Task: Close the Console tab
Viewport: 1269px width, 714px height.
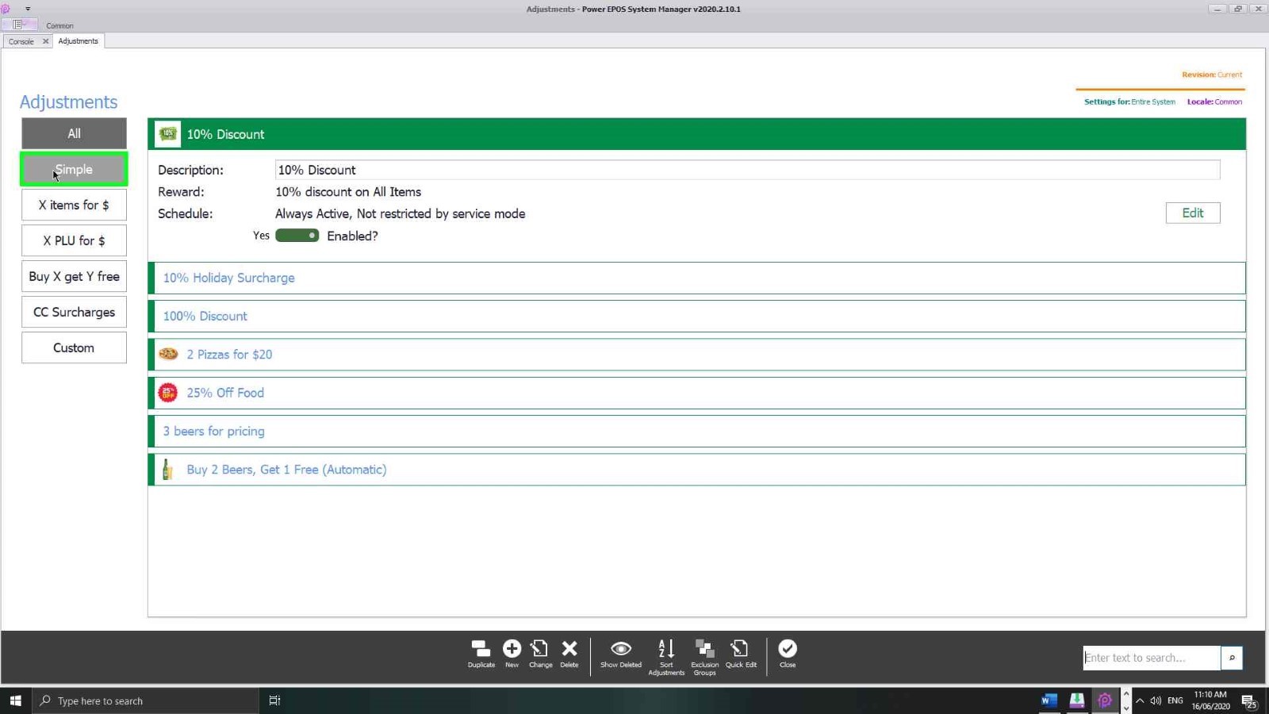Action: point(45,41)
